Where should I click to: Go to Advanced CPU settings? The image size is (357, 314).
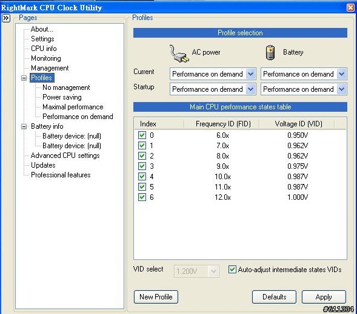[x=65, y=155]
